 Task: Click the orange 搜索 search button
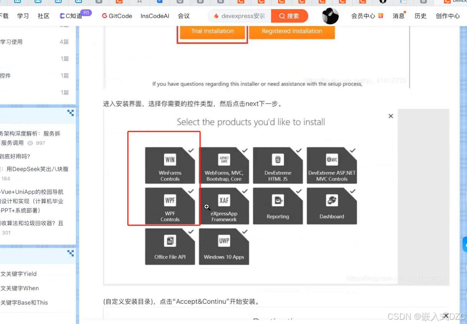click(290, 16)
